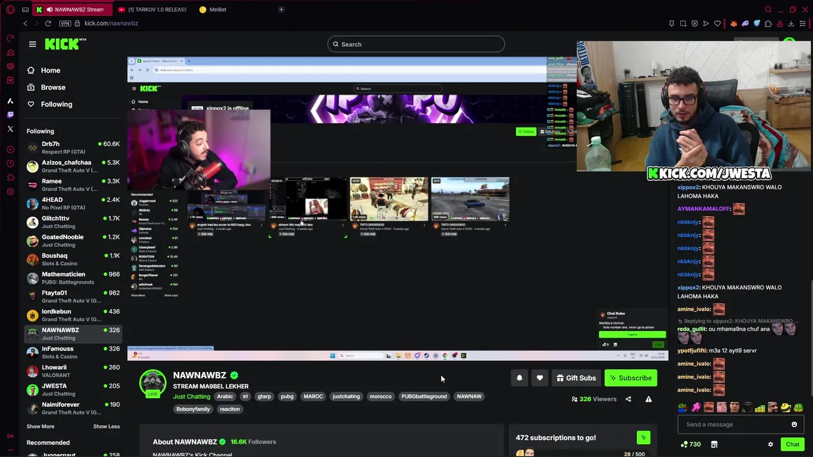This screenshot has height=457, width=813.
Task: Mute the NAWNAWBZ Stream tab audio
Action: click(x=50, y=10)
